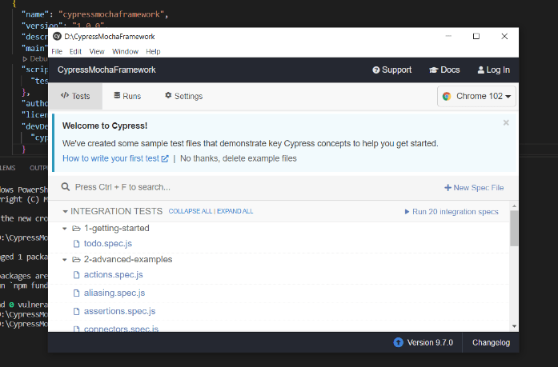The image size is (558, 367).
Task: Open the View menu
Action: click(97, 51)
